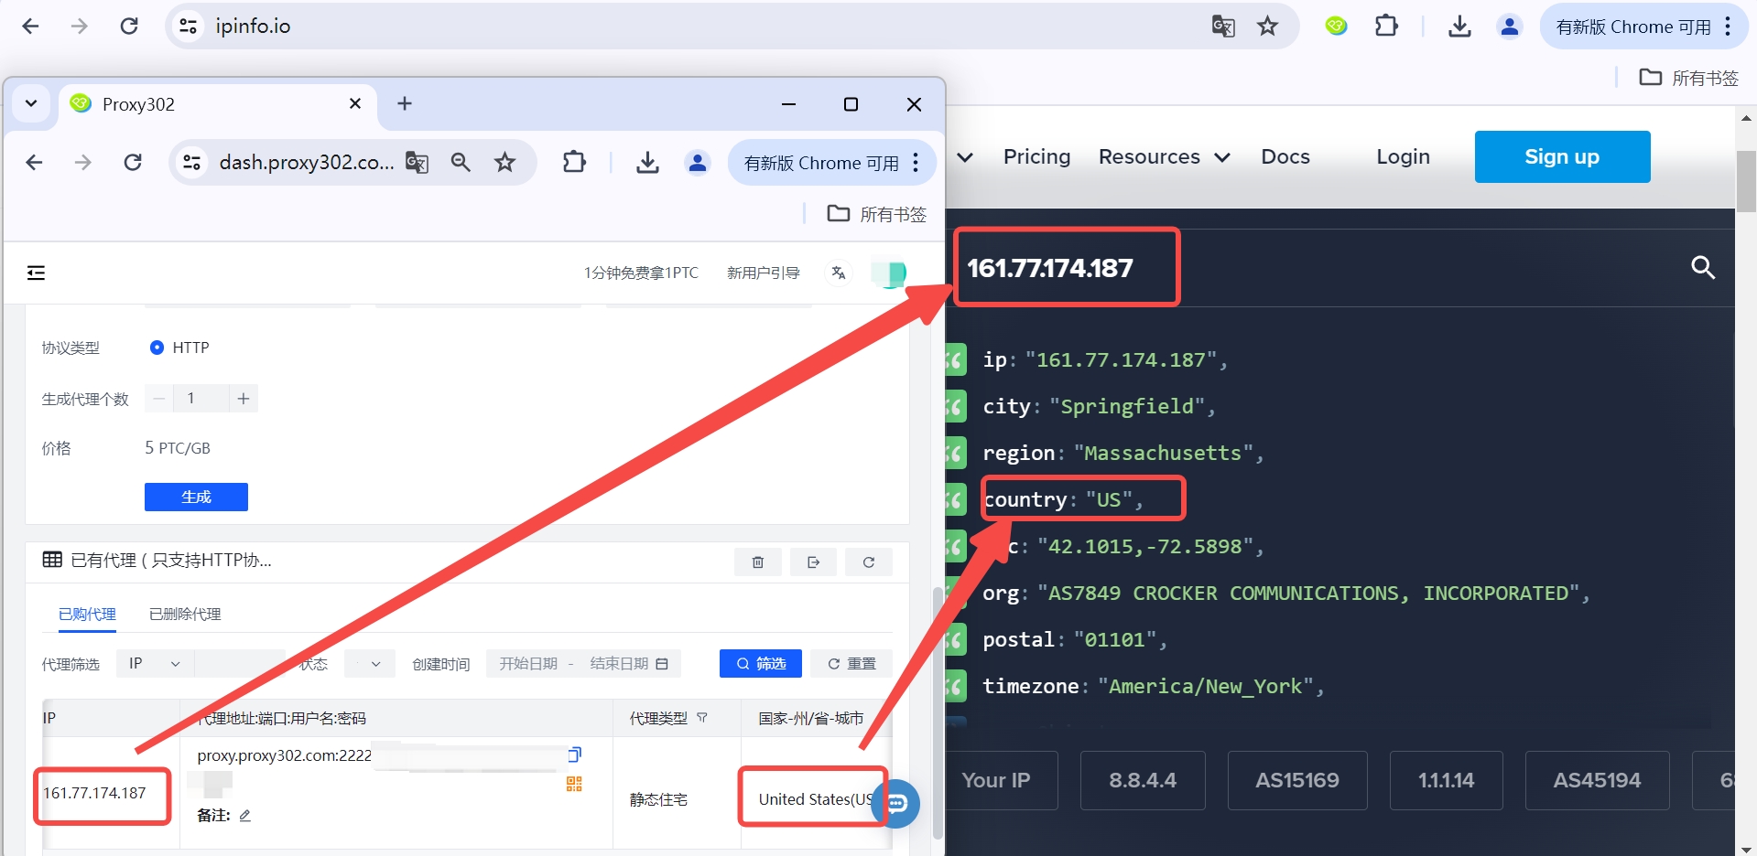Click the 开始日期 start date field

coord(528,663)
